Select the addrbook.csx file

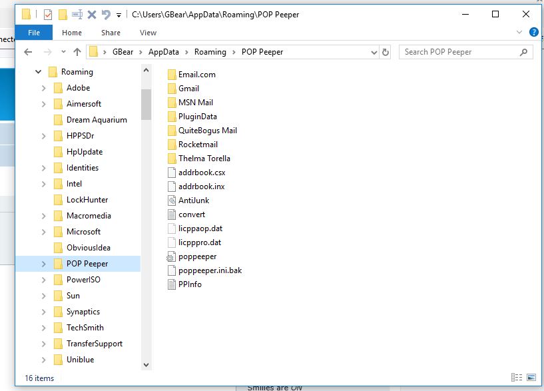[x=196, y=173]
